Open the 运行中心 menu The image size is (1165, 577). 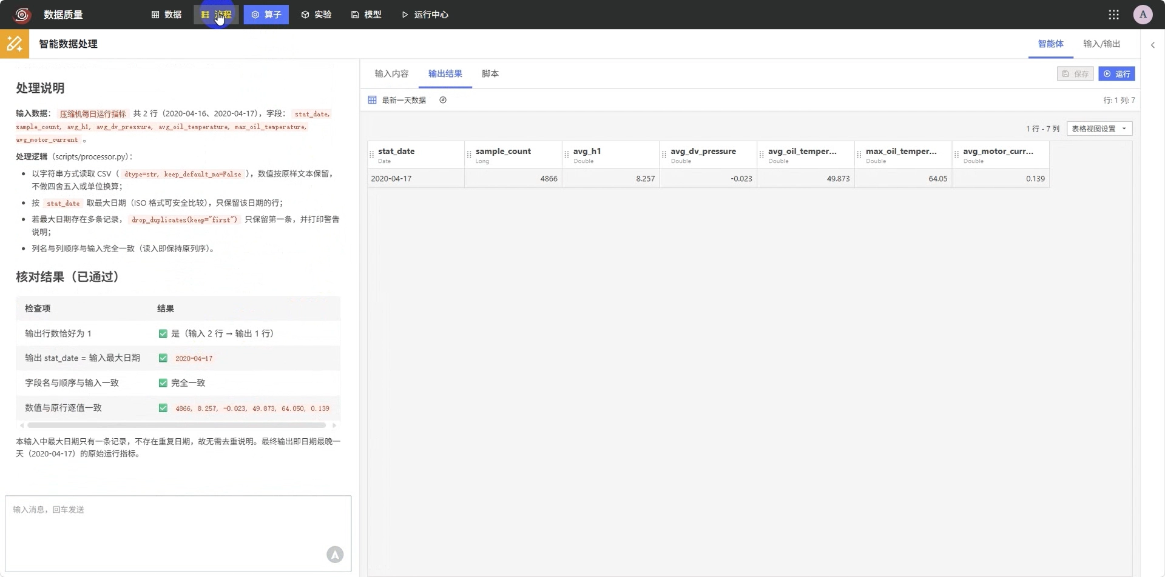(425, 15)
